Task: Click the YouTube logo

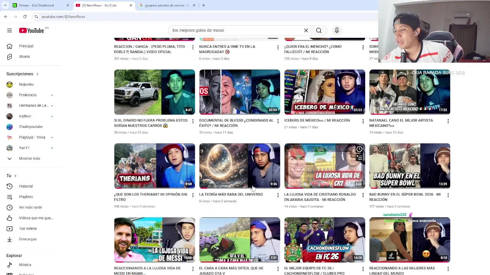Action: tap(31, 31)
